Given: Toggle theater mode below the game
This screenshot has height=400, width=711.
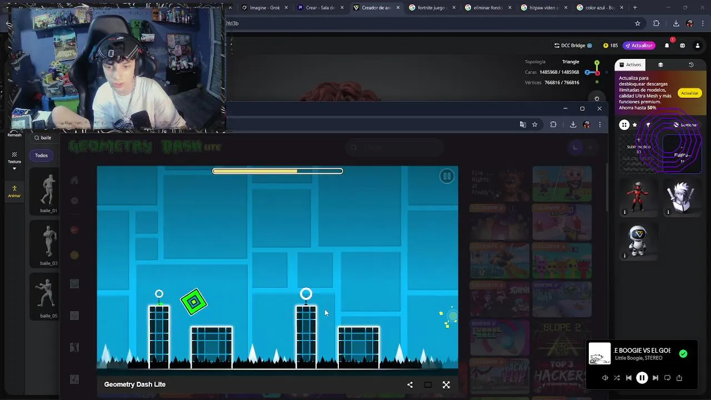Looking at the screenshot, I should (428, 384).
